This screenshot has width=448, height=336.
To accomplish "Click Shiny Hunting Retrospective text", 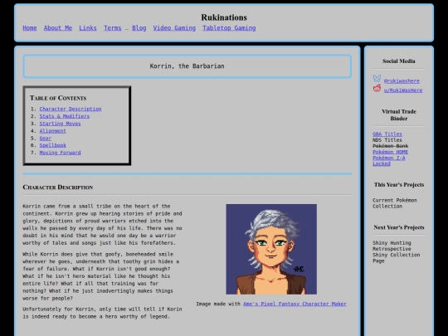I will pos(392,246).
